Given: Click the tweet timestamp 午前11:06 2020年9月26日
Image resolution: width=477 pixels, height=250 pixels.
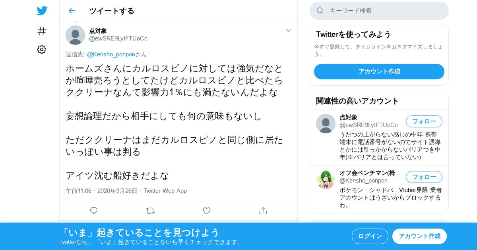Looking at the screenshot, I should (x=101, y=191).
